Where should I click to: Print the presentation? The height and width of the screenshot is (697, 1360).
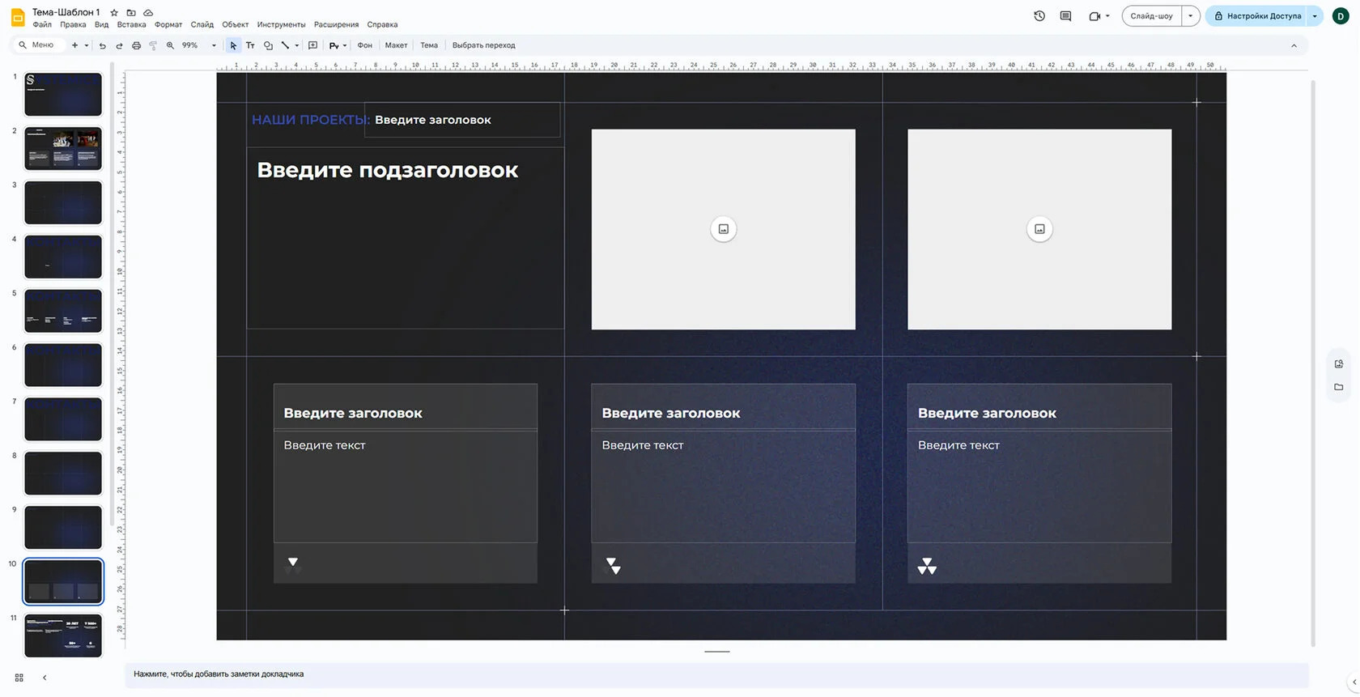tap(136, 45)
